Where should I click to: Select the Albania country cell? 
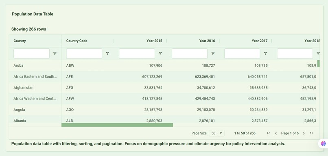[35, 119]
